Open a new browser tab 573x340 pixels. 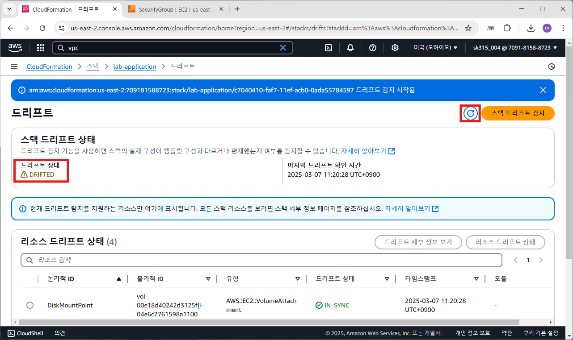(x=237, y=9)
